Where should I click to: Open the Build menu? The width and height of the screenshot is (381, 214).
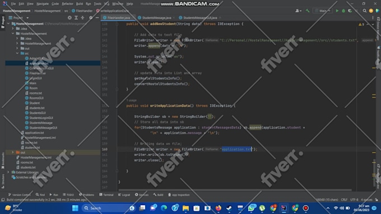(80, 4)
